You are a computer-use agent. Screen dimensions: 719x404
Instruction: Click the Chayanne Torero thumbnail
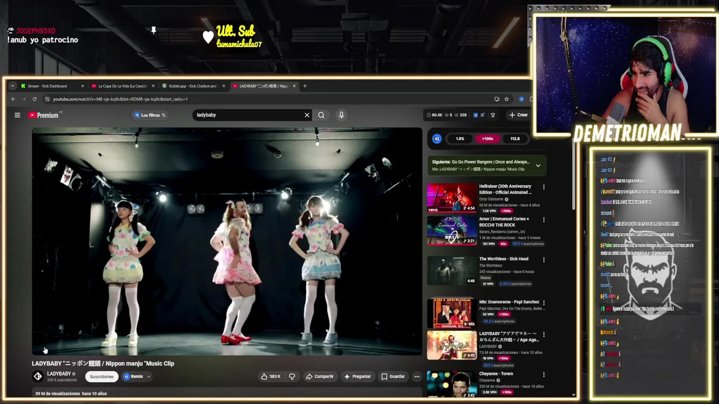click(x=452, y=384)
